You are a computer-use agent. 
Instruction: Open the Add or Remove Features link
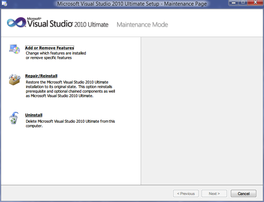tap(50, 48)
